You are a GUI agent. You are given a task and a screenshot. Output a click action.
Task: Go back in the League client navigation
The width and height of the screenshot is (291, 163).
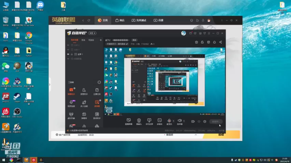pos(83,20)
